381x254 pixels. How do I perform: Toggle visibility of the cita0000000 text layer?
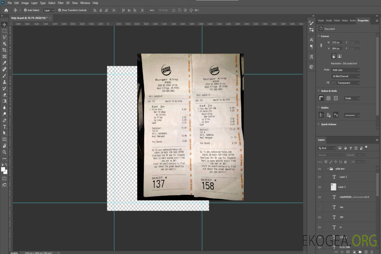click(x=320, y=197)
